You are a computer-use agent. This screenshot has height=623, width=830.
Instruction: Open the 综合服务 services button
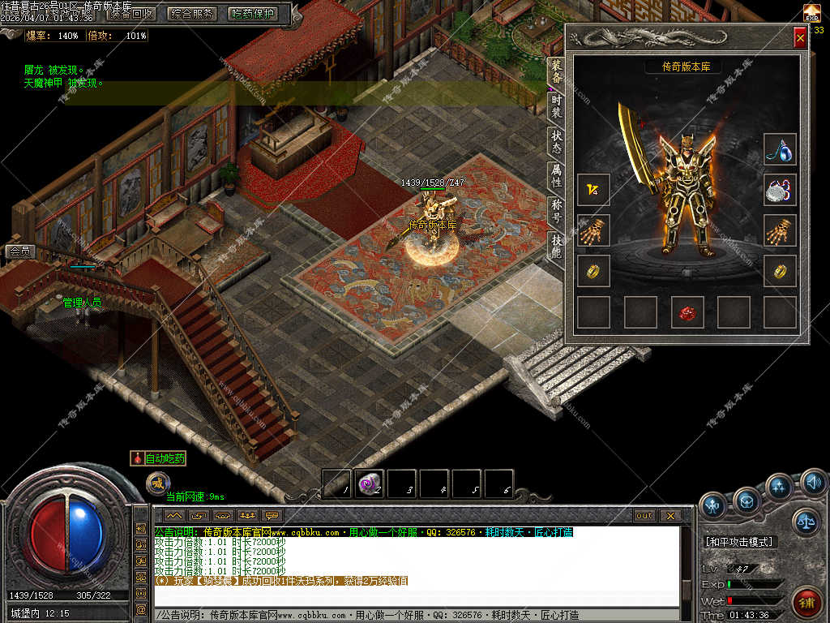click(x=193, y=14)
